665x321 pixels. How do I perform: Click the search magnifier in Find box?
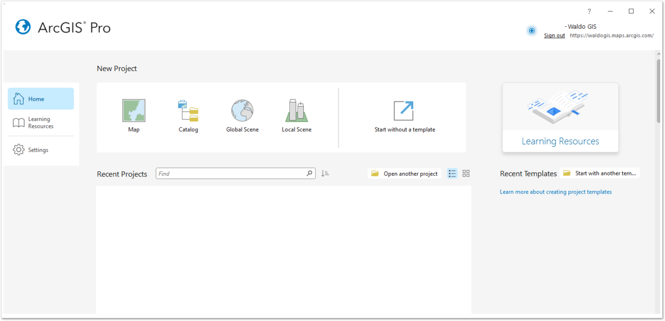(309, 173)
